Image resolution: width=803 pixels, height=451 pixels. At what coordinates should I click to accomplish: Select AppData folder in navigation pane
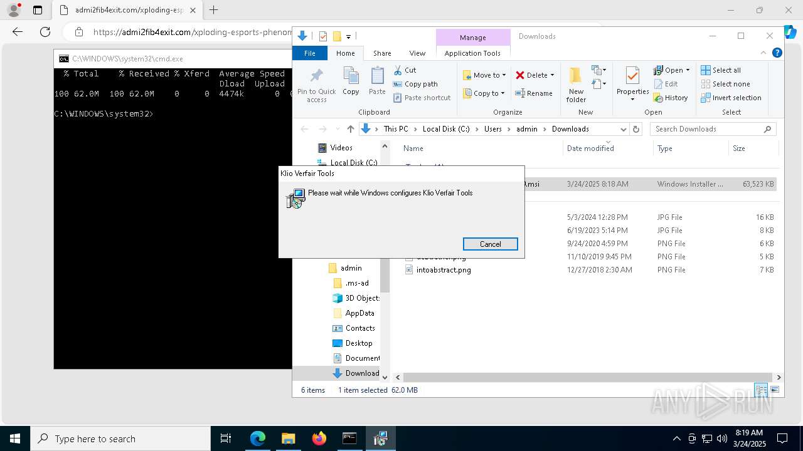pyautogui.click(x=359, y=313)
